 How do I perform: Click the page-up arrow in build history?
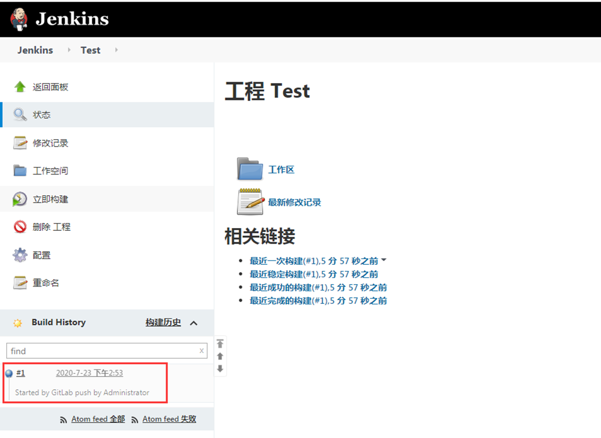[x=220, y=357]
